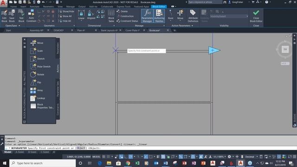Expand the Open/Save panel
The height and width of the screenshot is (167, 297).
click(x=13, y=26)
